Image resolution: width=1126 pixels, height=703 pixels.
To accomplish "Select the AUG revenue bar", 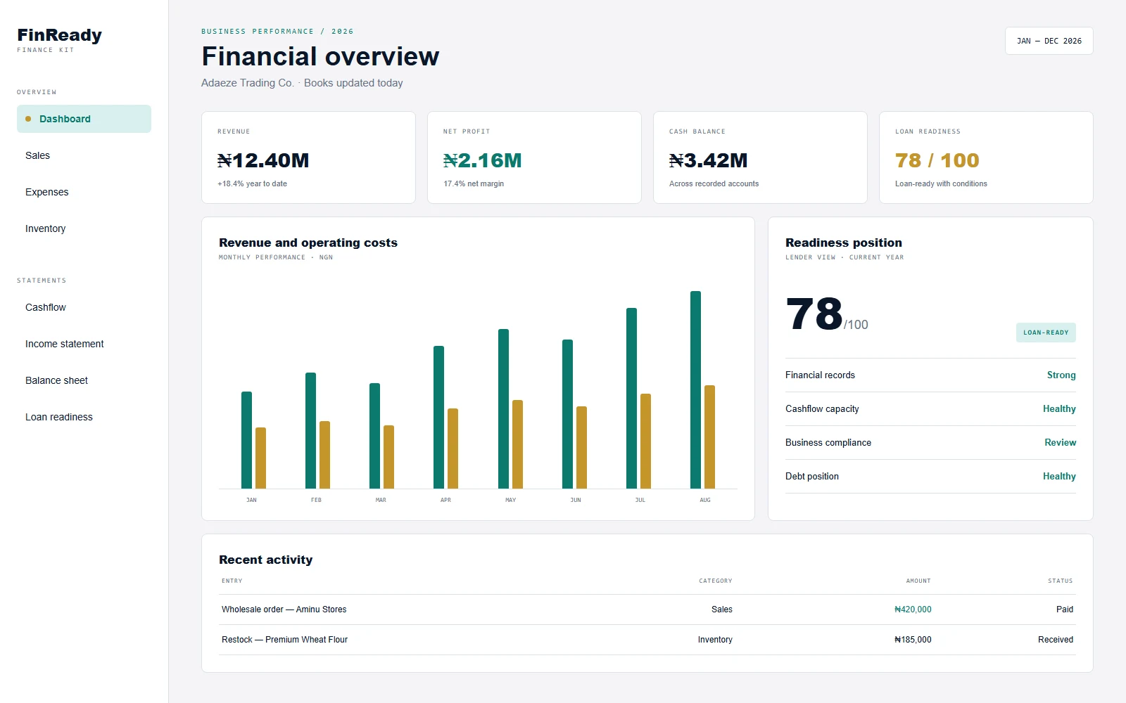I will coord(695,389).
